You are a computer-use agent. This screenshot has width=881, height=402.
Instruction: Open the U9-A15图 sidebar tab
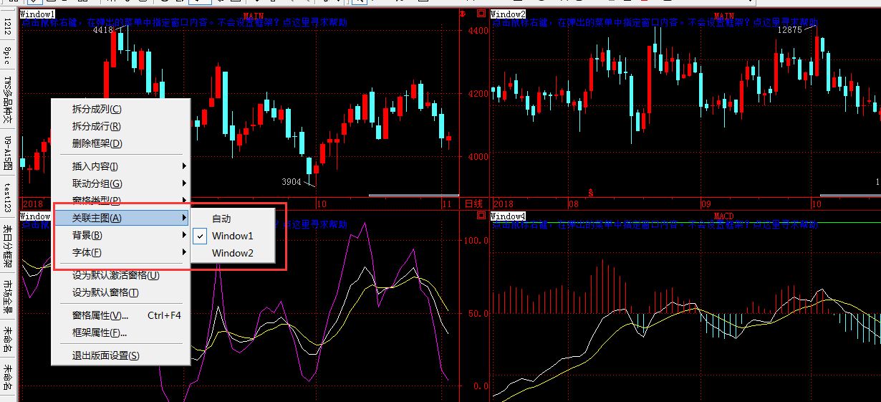7,153
